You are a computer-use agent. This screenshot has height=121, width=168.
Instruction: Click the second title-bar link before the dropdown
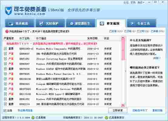click(x=133, y=2)
